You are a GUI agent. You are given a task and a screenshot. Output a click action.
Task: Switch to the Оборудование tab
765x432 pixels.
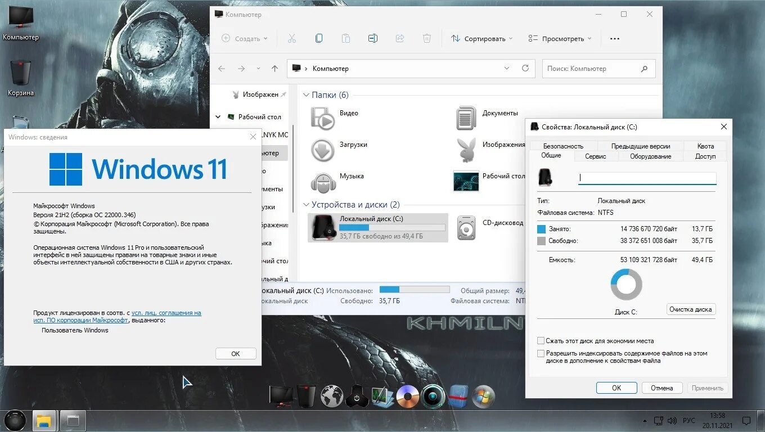(x=650, y=156)
